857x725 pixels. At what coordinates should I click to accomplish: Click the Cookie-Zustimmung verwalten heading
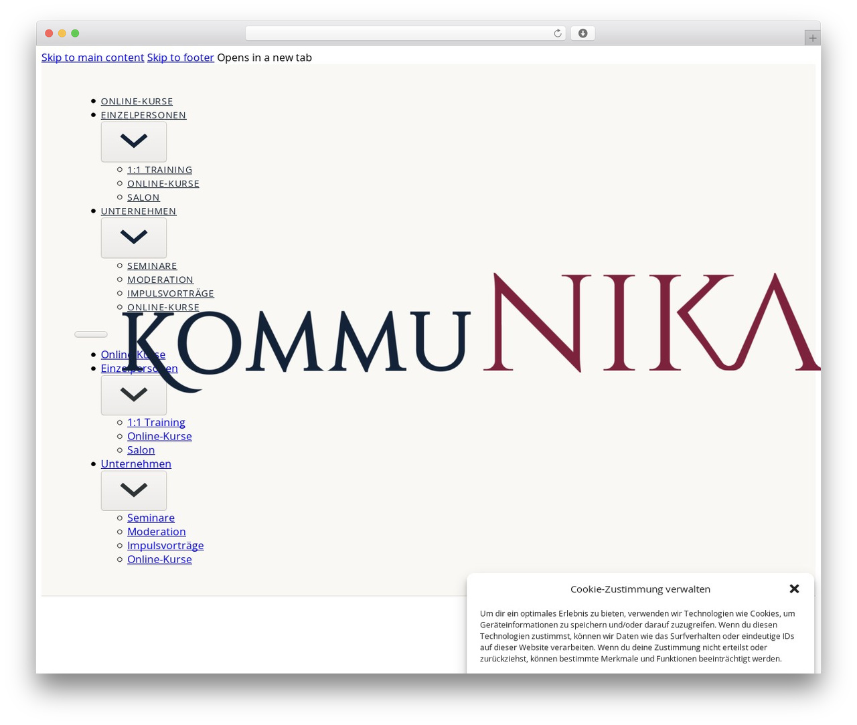click(x=640, y=589)
